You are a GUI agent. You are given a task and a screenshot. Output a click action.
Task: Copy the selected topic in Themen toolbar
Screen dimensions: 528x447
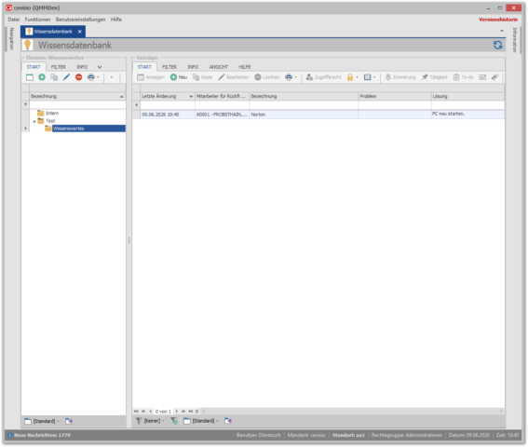pyautogui.click(x=54, y=77)
